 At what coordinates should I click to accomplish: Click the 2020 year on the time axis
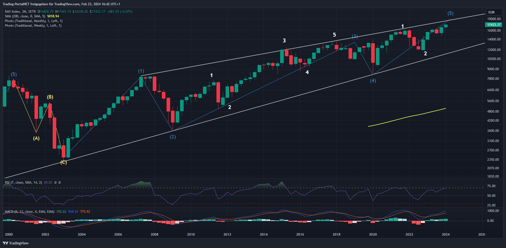pos(373,235)
